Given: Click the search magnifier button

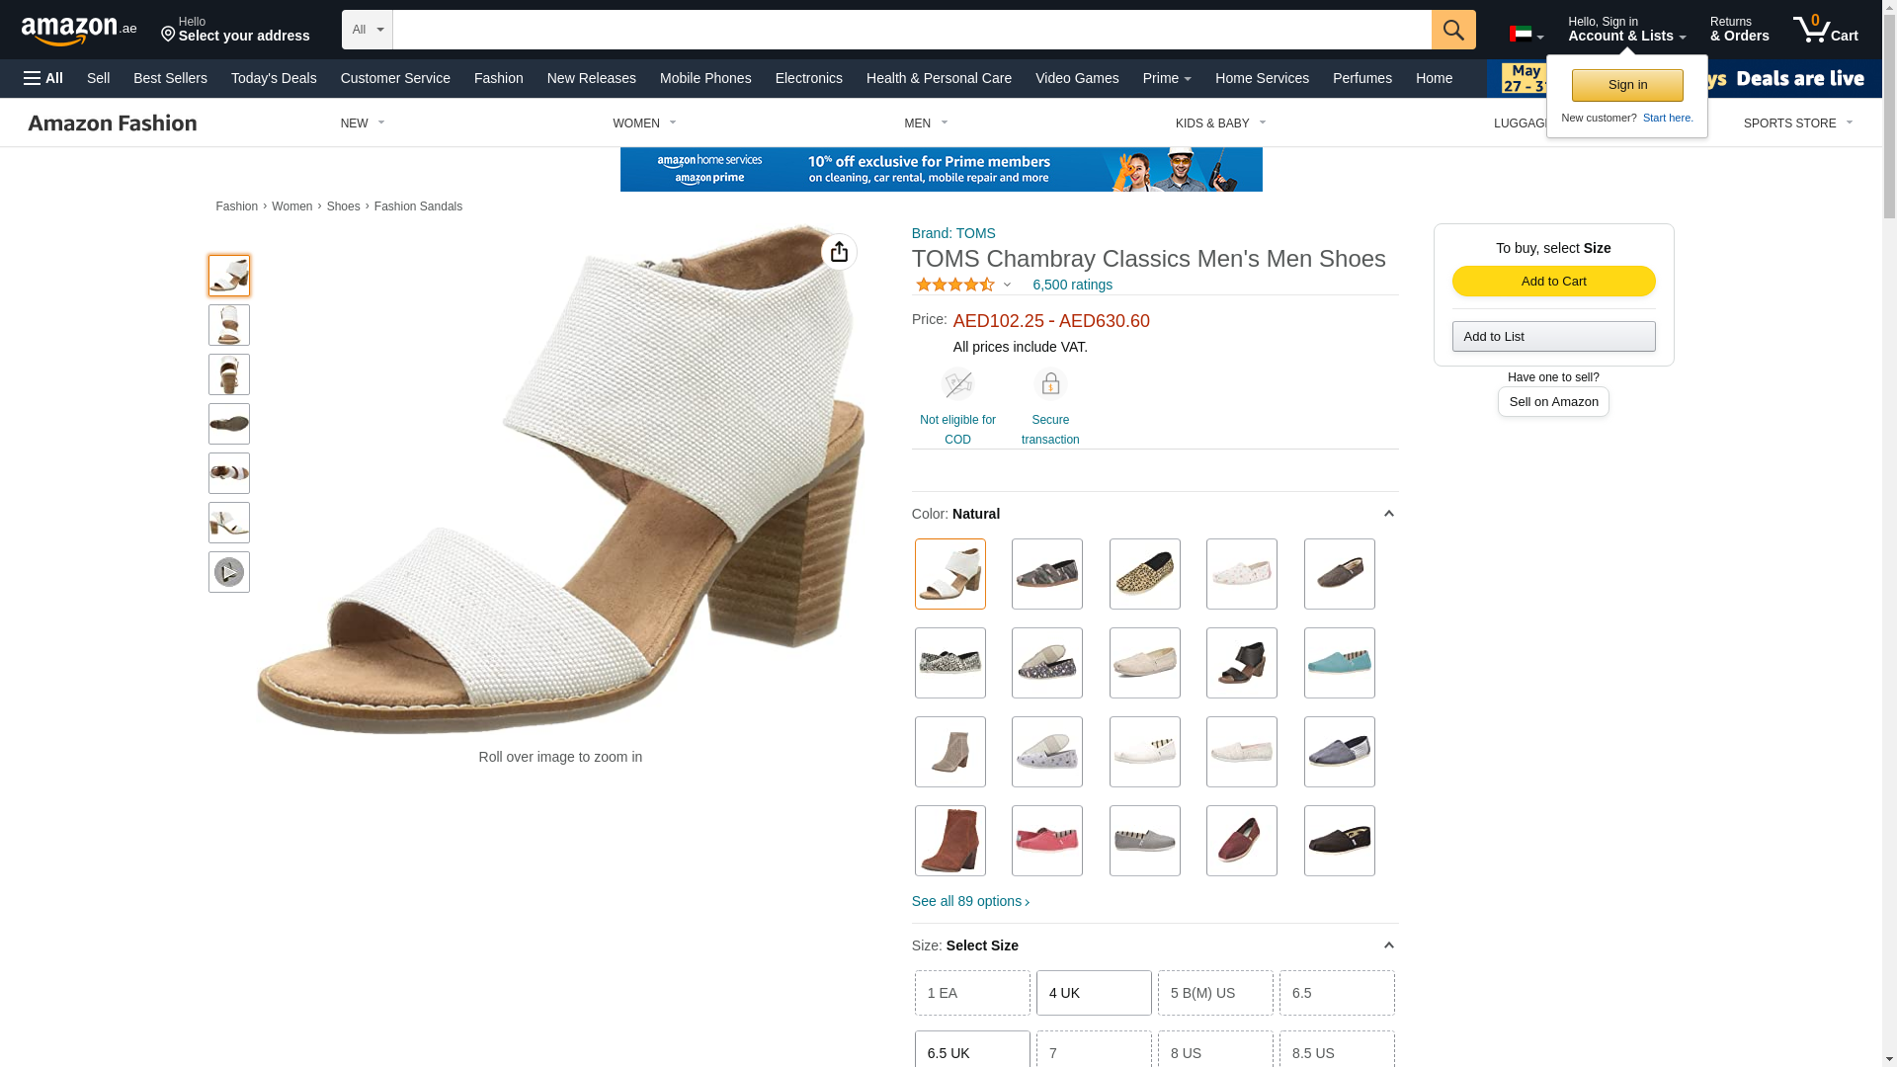Looking at the screenshot, I should (1452, 30).
